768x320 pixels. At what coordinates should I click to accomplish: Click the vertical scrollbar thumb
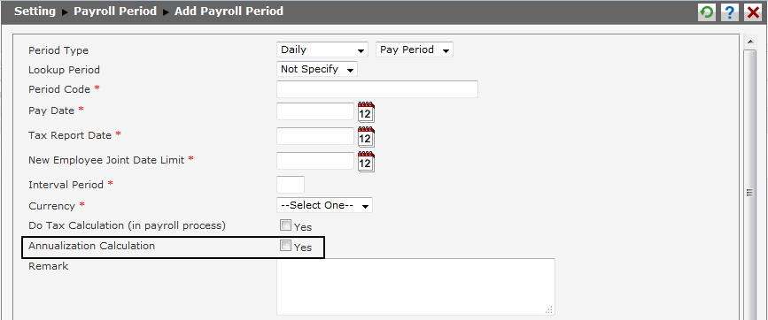(749, 193)
